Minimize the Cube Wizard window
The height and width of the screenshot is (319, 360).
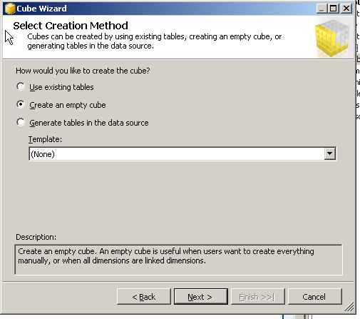(322, 9)
